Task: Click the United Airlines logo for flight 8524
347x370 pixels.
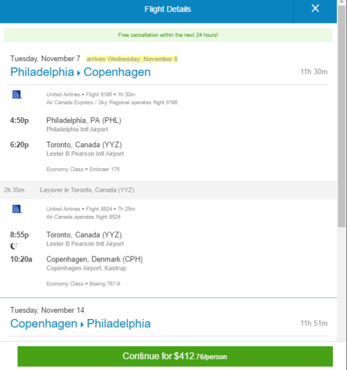Action: click(17, 209)
